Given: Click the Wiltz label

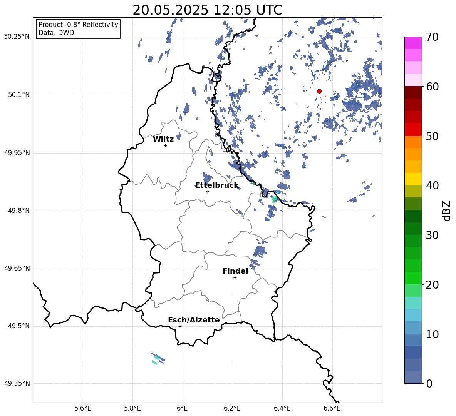Looking at the screenshot, I should [163, 139].
